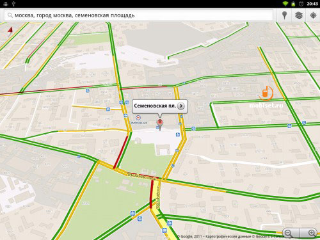Open the Семеновская пл. details arrow

tap(181, 106)
